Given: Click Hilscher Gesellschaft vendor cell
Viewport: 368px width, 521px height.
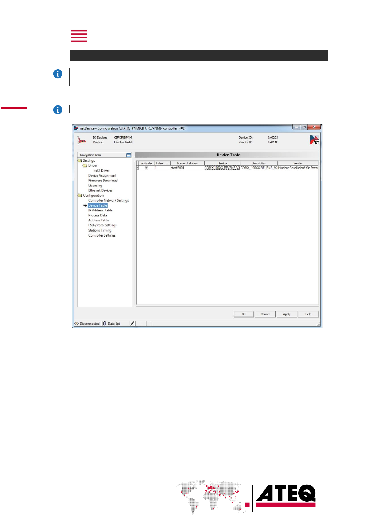Looking at the screenshot, I should (x=298, y=168).
